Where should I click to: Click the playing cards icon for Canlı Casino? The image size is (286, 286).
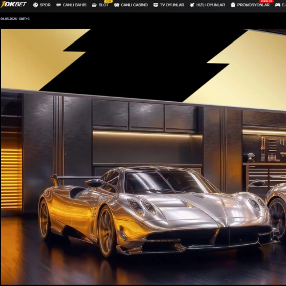117,5
